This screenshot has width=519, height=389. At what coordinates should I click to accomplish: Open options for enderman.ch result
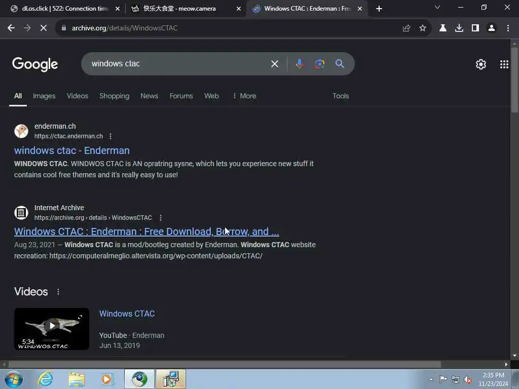tap(110, 136)
